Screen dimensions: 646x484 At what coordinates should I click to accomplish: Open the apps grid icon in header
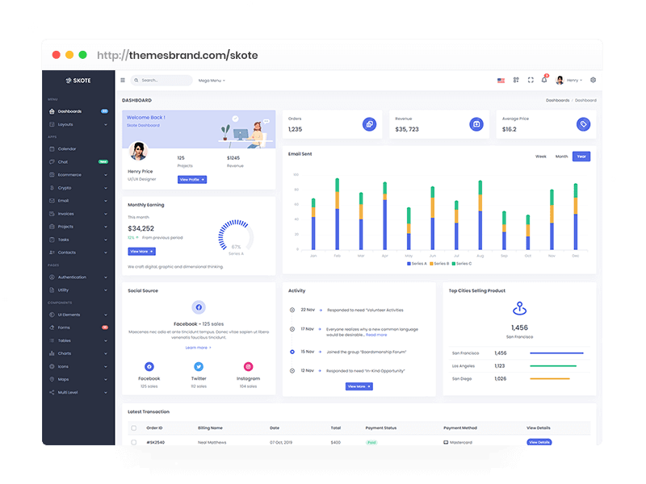516,80
